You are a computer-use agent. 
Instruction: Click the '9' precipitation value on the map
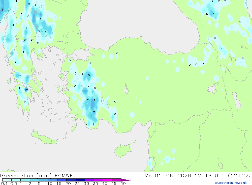point(2,10)
